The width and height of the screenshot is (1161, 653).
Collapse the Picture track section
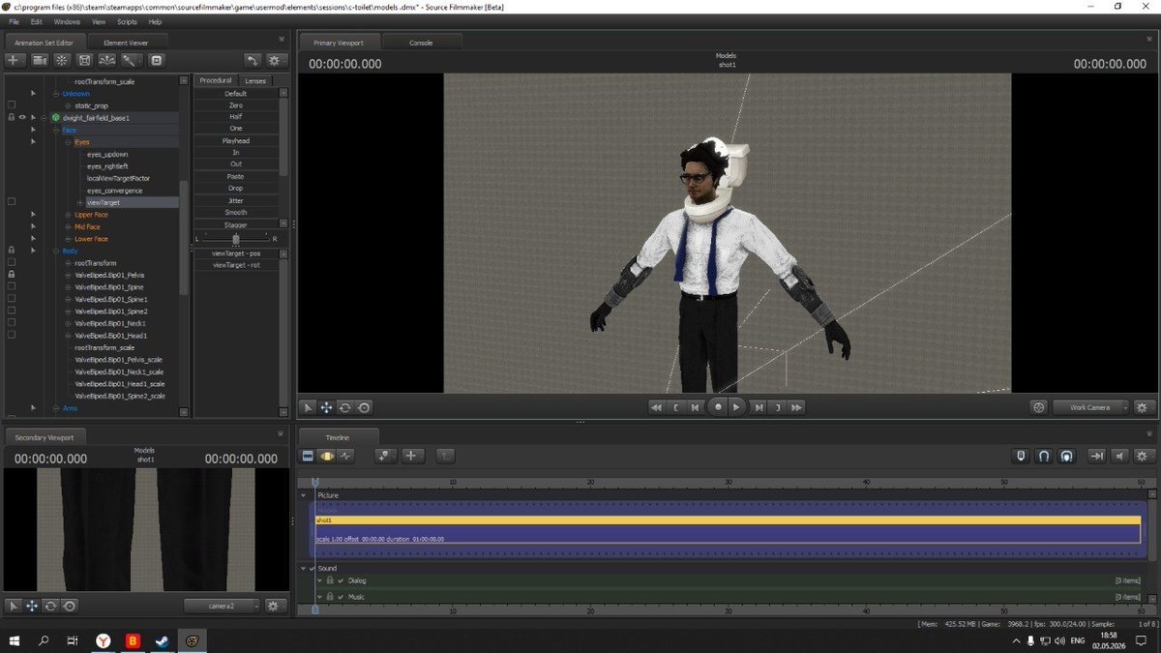pos(303,495)
